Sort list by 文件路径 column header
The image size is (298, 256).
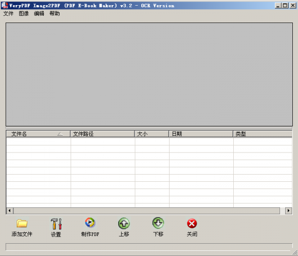tap(102, 134)
